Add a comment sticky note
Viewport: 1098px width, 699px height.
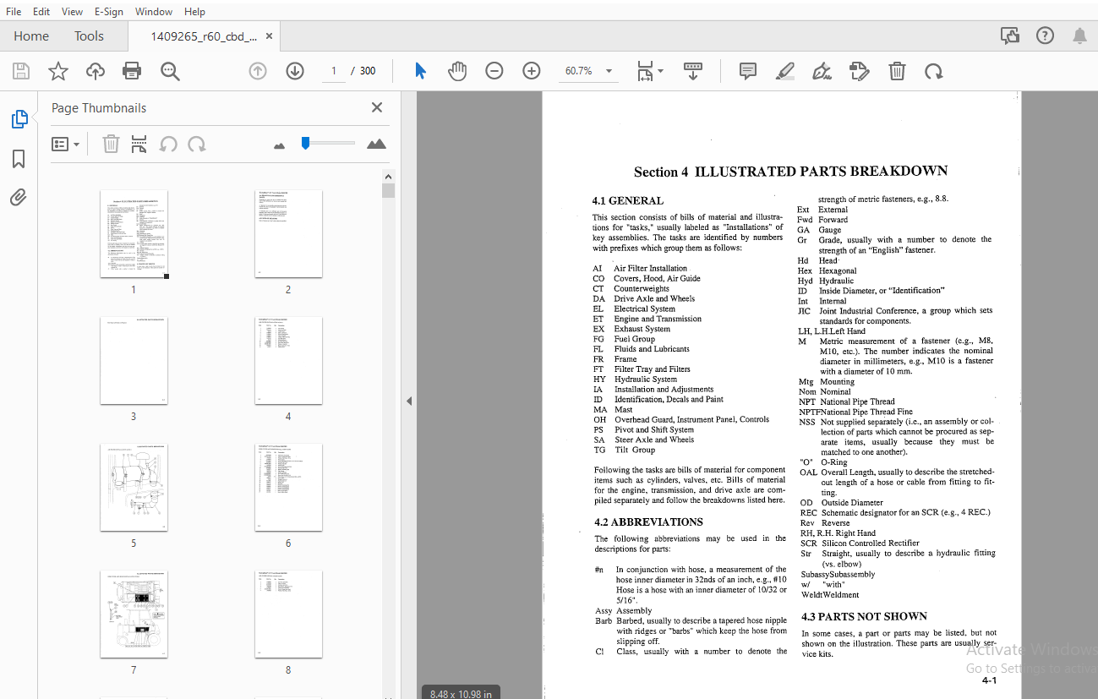(x=747, y=71)
